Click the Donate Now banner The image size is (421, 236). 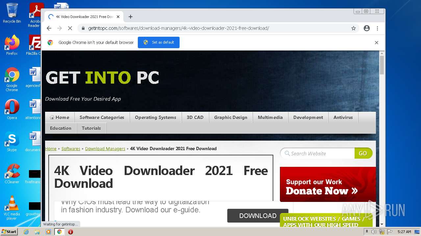(x=328, y=184)
